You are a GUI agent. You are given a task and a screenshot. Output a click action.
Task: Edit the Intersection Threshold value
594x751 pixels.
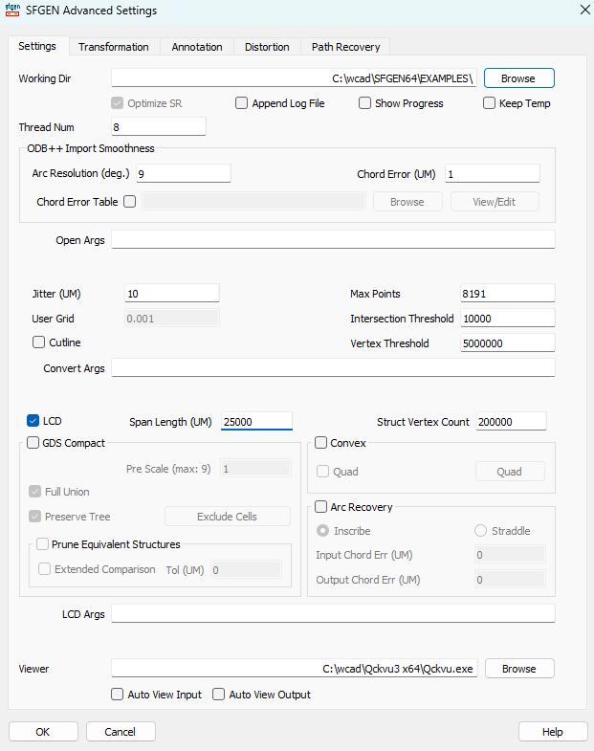[508, 318]
